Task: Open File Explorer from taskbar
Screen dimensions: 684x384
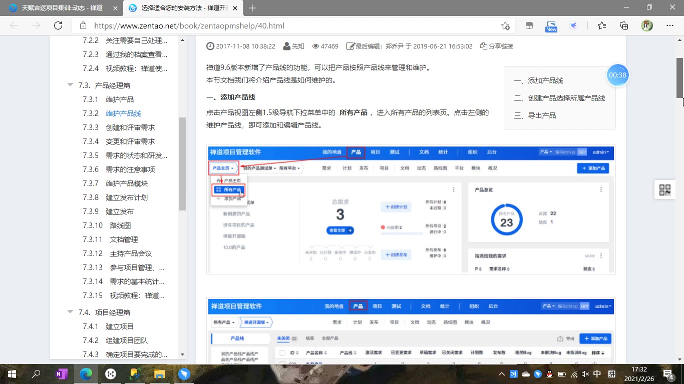Action: 160,374
